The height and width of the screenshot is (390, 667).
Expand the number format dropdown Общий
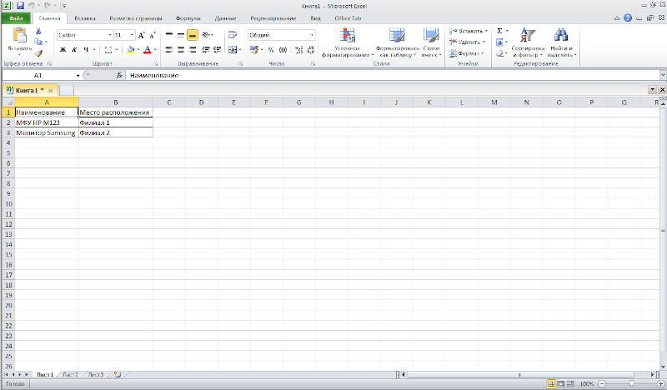(x=312, y=35)
